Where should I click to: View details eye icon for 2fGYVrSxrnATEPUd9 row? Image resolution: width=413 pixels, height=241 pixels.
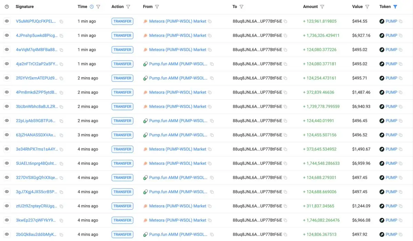(7, 78)
